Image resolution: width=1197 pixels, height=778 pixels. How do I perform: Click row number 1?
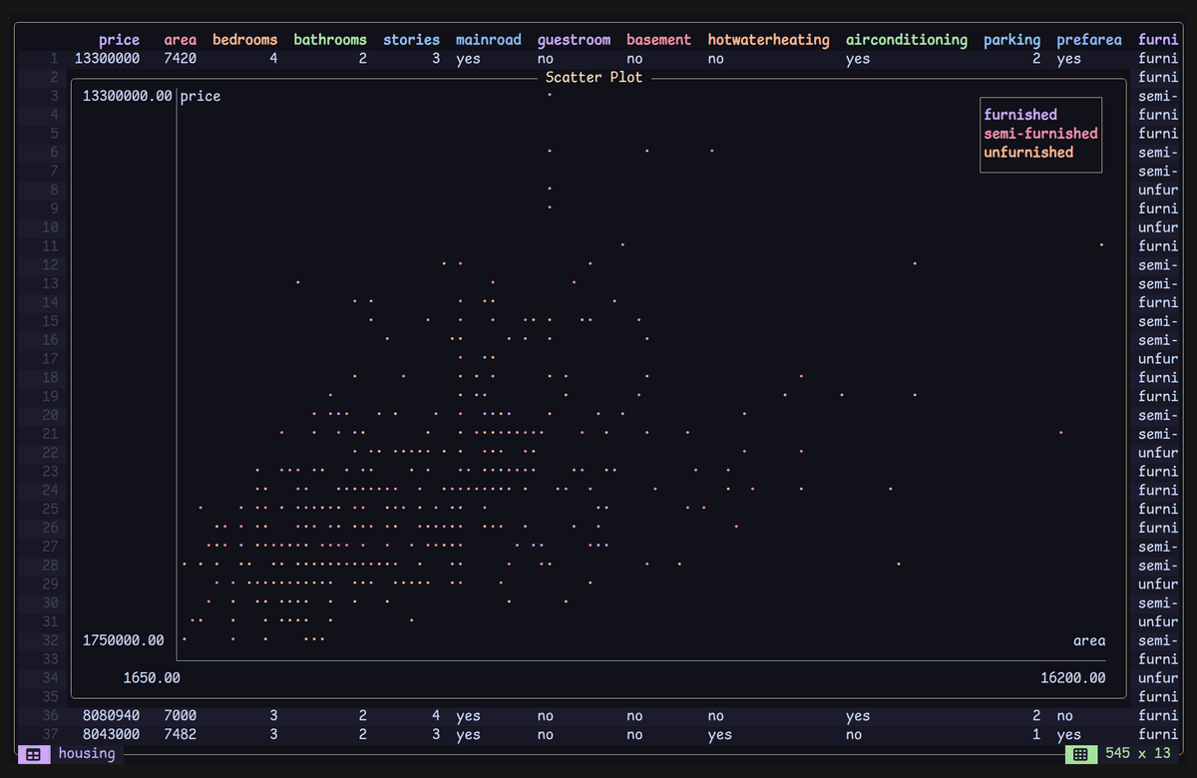coord(55,59)
